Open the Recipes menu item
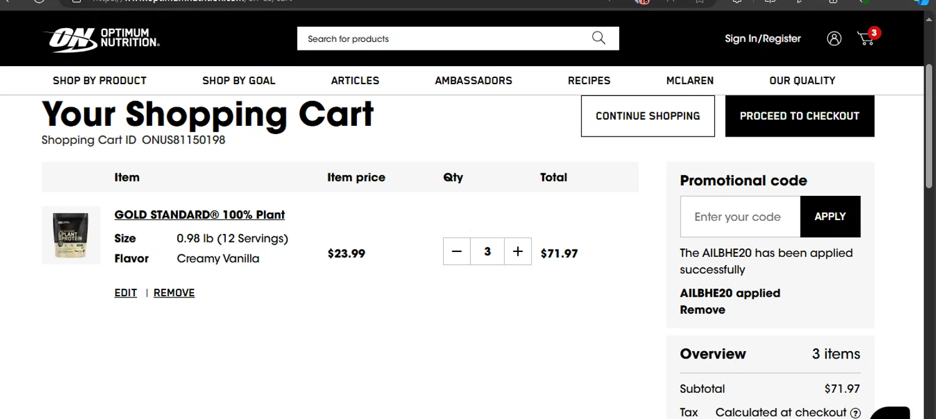Image resolution: width=936 pixels, height=419 pixels. click(589, 80)
